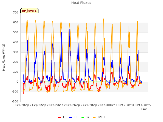Click the Heat Fluxes (W/m2) y-axis title
This screenshot has width=163, height=122.
point(4,57)
